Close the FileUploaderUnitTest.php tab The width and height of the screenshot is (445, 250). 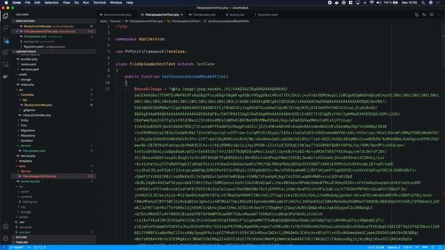tap(182, 15)
